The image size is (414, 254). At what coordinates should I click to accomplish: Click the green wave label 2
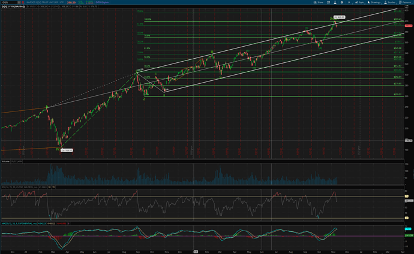(x=144, y=99)
